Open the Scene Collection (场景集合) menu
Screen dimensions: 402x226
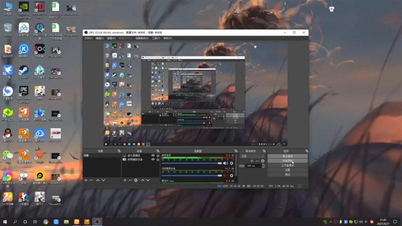[x=142, y=38]
